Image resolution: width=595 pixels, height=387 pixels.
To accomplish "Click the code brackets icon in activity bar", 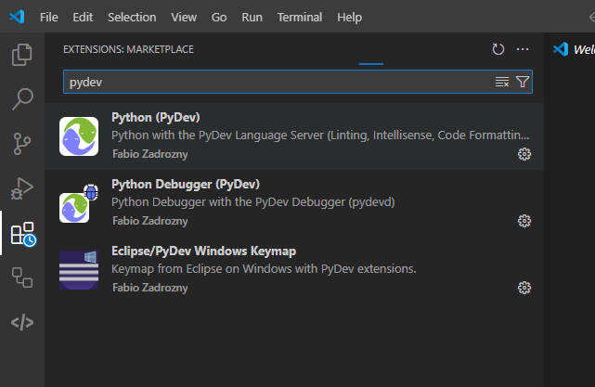I will click(22, 322).
